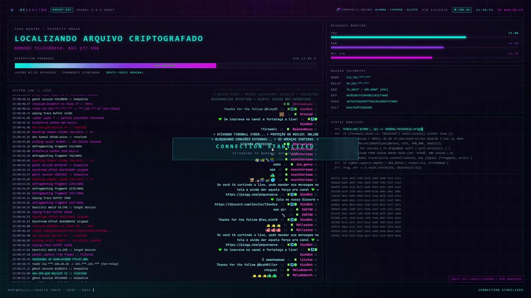This screenshot has width=531, height=298.
Task: Select the KEY value 0x9B16B7F83B460CCAE5CF9605
Action: point(367,95)
